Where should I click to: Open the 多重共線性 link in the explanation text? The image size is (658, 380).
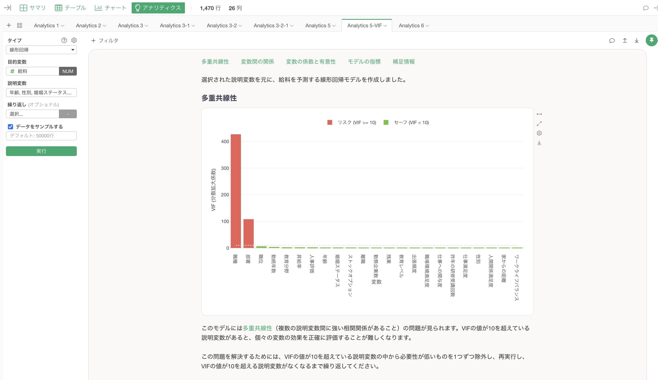tap(257, 328)
